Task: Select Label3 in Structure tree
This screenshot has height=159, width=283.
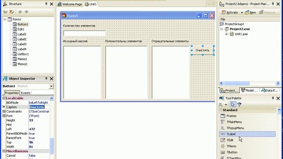Action: [22, 44]
